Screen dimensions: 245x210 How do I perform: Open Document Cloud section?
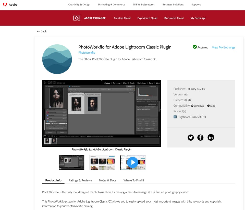174,18
